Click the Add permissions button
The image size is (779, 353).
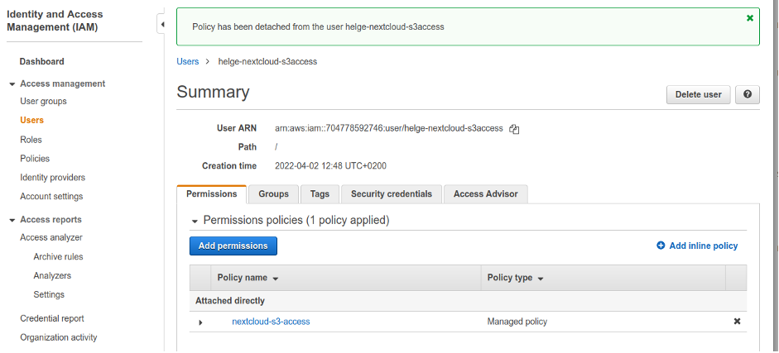pyautogui.click(x=233, y=246)
